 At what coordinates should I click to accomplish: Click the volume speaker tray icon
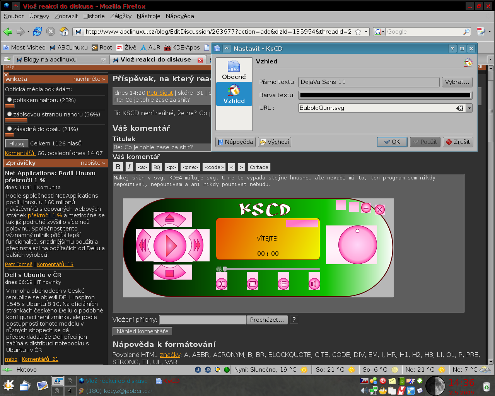(364, 391)
